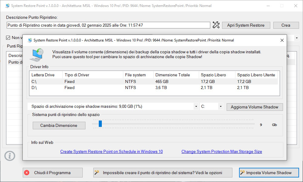The image size is (303, 182).
Task: Open 'Create System Restore Point on Schedule' link
Action: [112, 151]
